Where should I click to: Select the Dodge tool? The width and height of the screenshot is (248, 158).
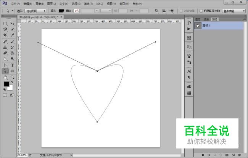(x=12, y=59)
